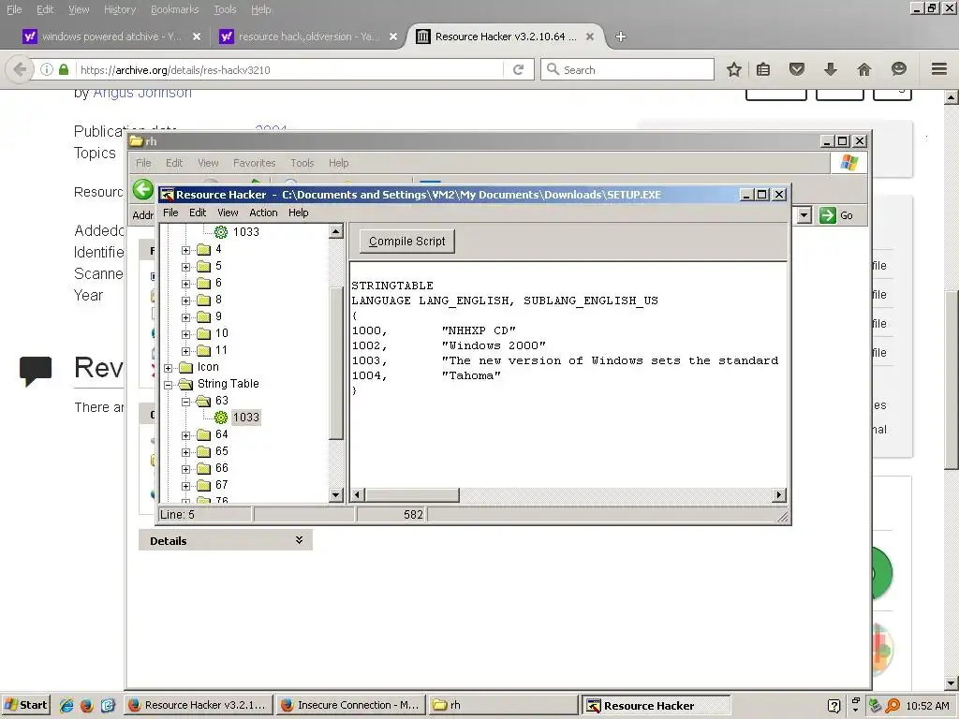
Task: Click Go button in rh explorer window
Action: [836, 215]
